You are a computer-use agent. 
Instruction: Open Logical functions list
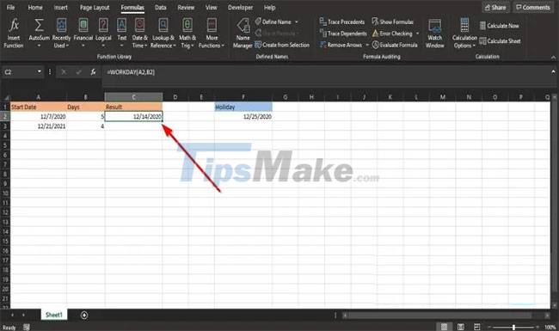tap(103, 34)
